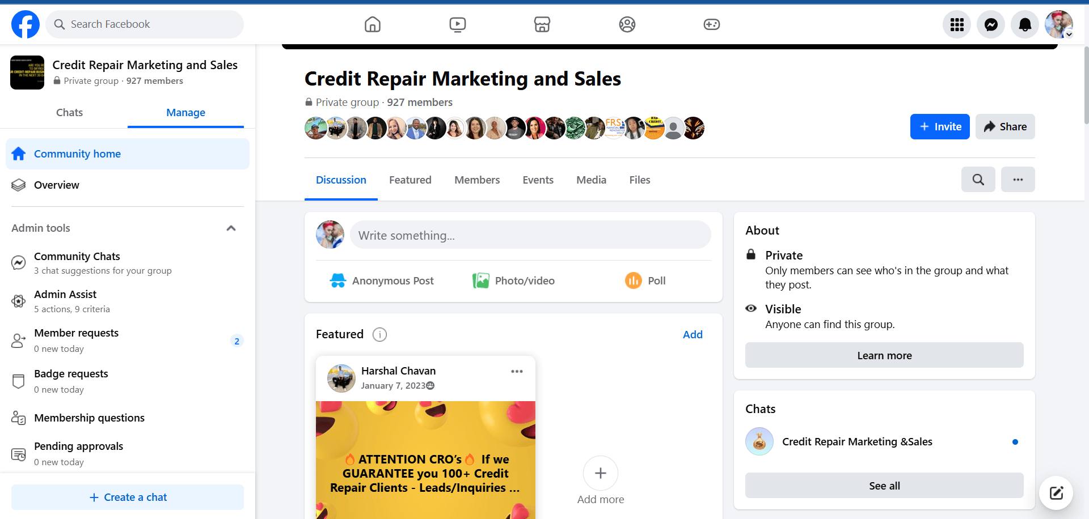This screenshot has width=1089, height=519.
Task: Open Member requests
Action: [x=128, y=341]
